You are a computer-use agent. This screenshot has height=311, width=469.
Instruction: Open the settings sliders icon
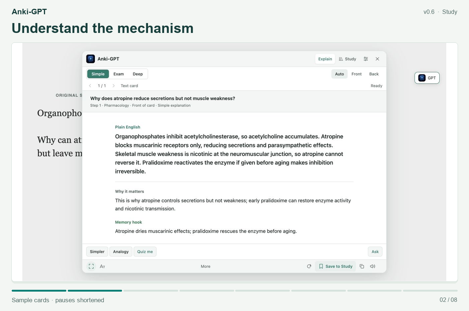pyautogui.click(x=366, y=59)
